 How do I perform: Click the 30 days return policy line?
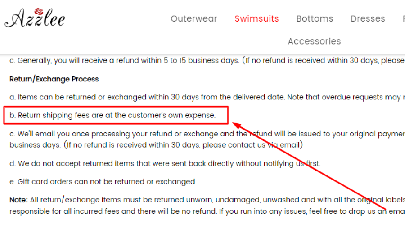[x=207, y=97]
